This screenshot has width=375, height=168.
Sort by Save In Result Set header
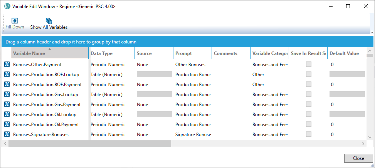point(308,53)
